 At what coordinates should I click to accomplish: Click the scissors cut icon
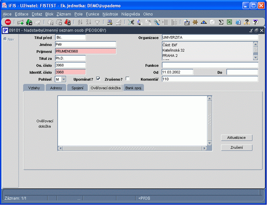[x=131, y=22]
